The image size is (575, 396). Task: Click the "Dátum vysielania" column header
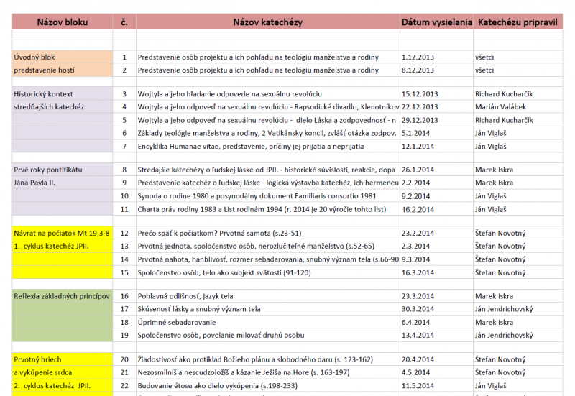436,22
